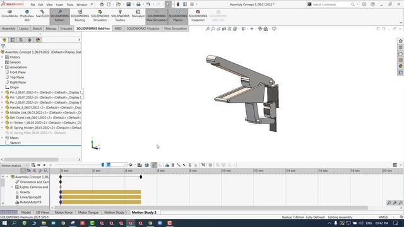Select the PropertyManager tab icon
404x227 pixels.
coord(13,40)
